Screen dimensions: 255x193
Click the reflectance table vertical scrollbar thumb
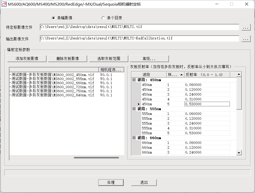coord(239,93)
